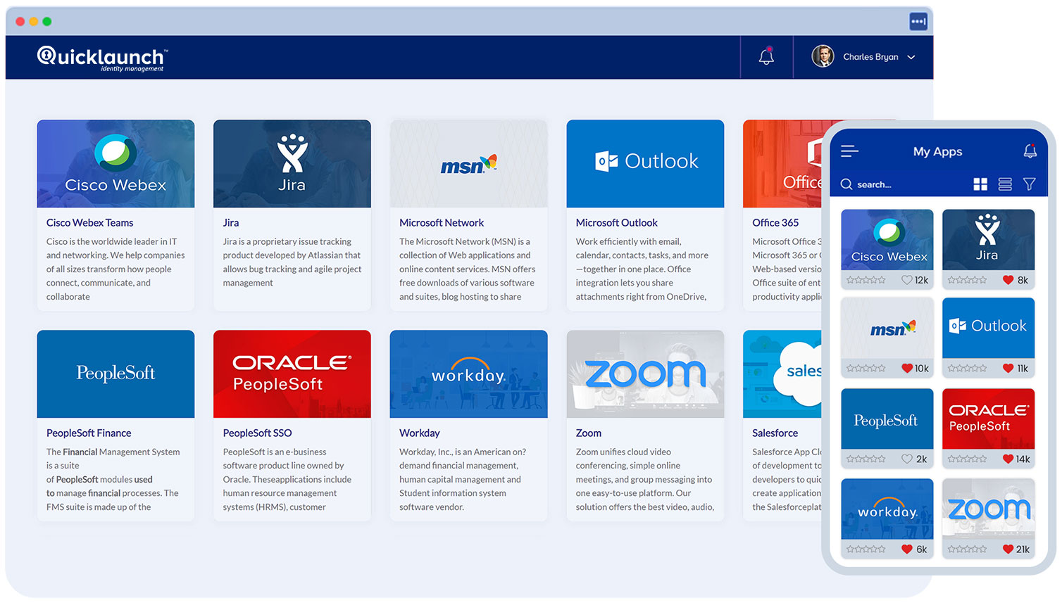Click the browser extension icon in title bar
The width and height of the screenshot is (1062, 605).
pyautogui.click(x=918, y=22)
